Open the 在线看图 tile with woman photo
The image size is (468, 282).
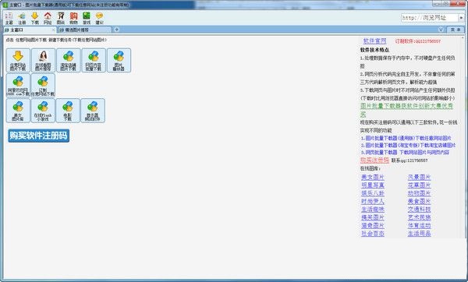click(x=43, y=60)
